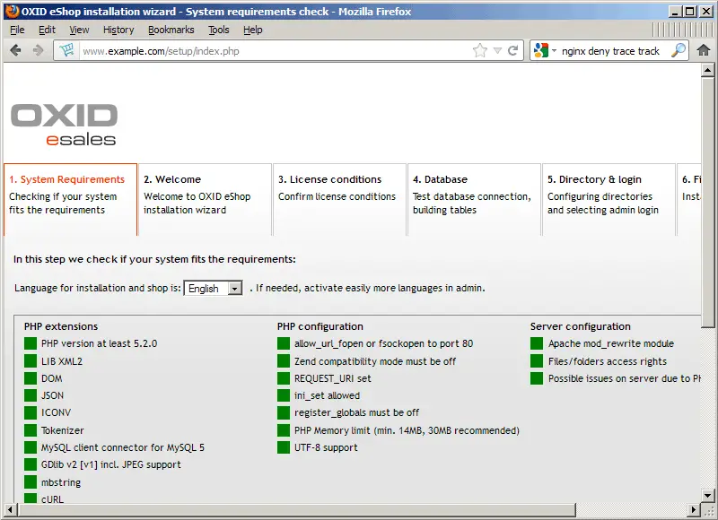Screen dimensions: 718x520
Task: Click the 'PHP extensions' section heading
Action: click(61, 326)
